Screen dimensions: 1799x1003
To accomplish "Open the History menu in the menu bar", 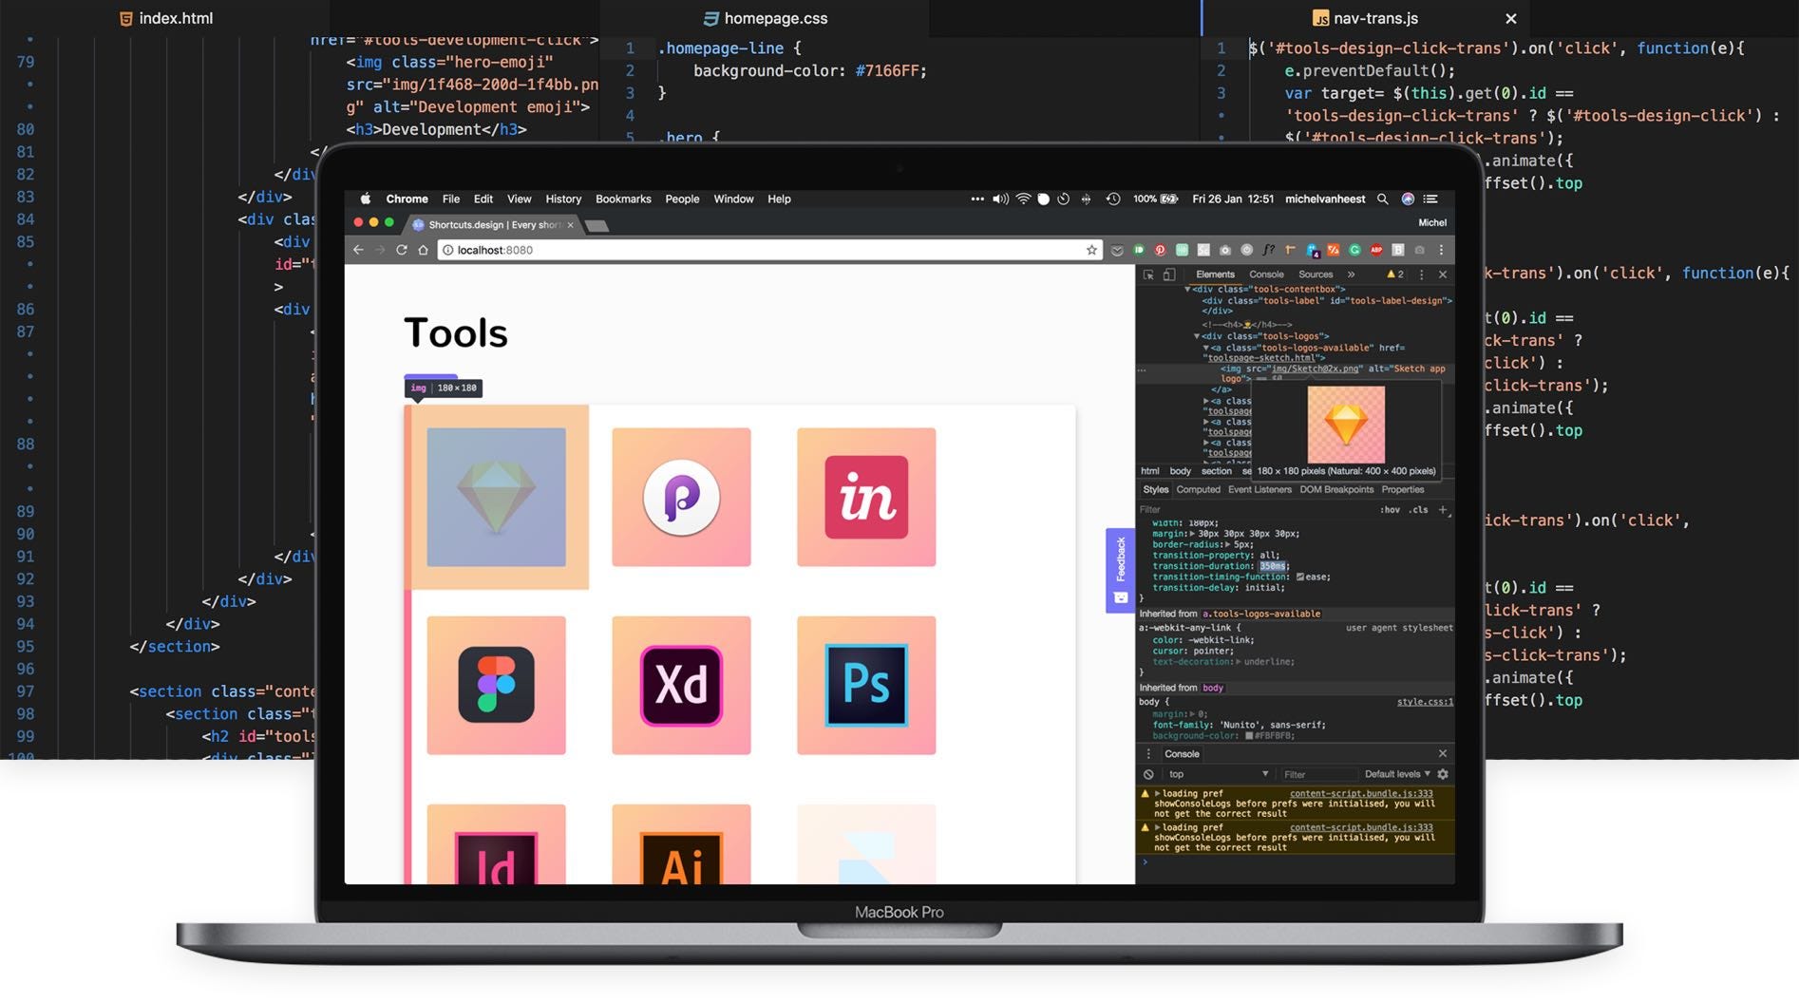I will (x=562, y=199).
